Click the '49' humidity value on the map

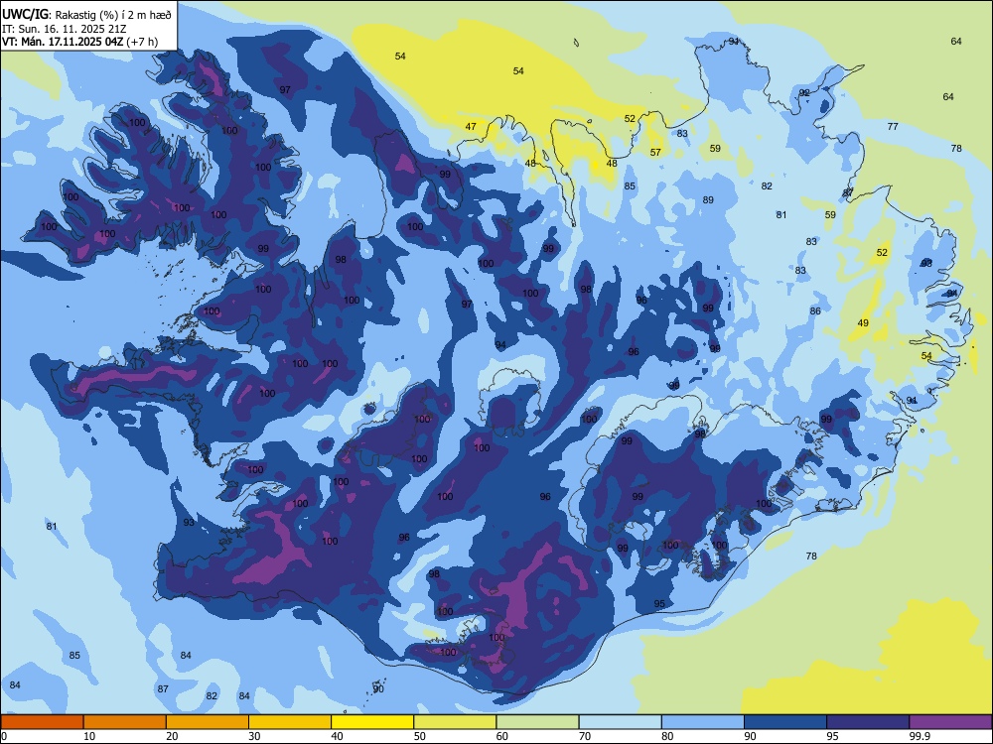[863, 322]
